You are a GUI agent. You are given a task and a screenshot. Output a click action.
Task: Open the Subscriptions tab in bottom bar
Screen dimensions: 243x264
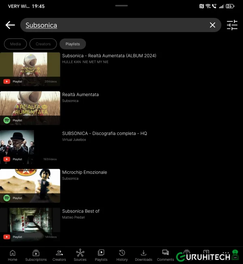coord(36,255)
